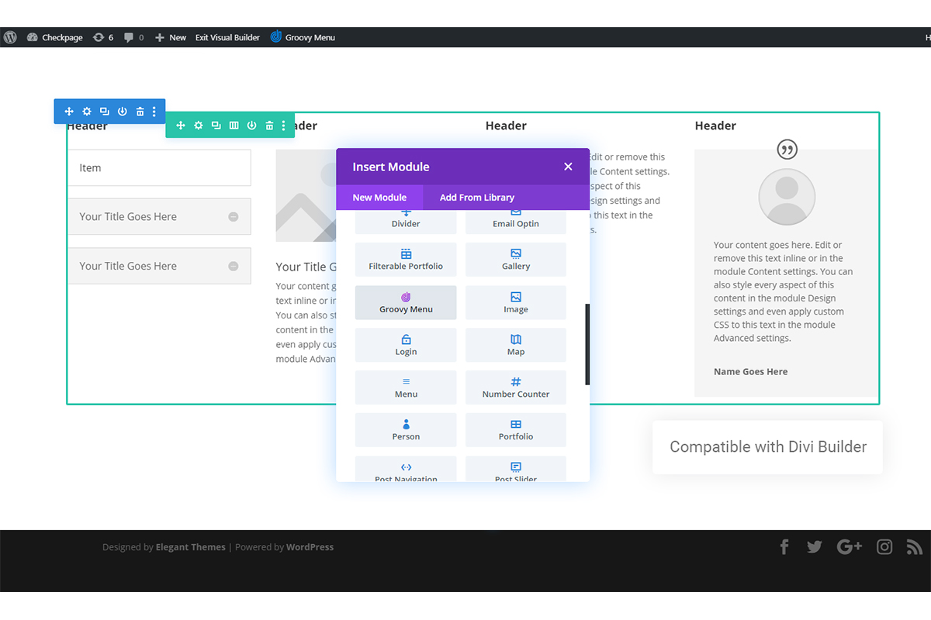
Task: Duplicate the row from the green toolbar
Action: pos(216,126)
